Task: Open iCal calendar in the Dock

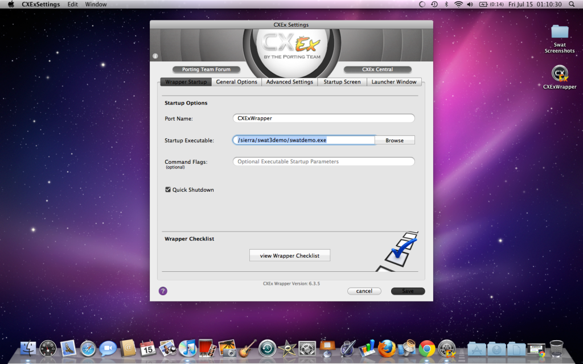Action: click(x=147, y=349)
